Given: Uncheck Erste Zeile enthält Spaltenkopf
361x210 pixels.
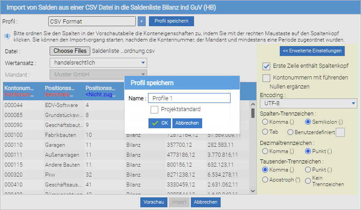Looking at the screenshot, I should [x=266, y=66].
